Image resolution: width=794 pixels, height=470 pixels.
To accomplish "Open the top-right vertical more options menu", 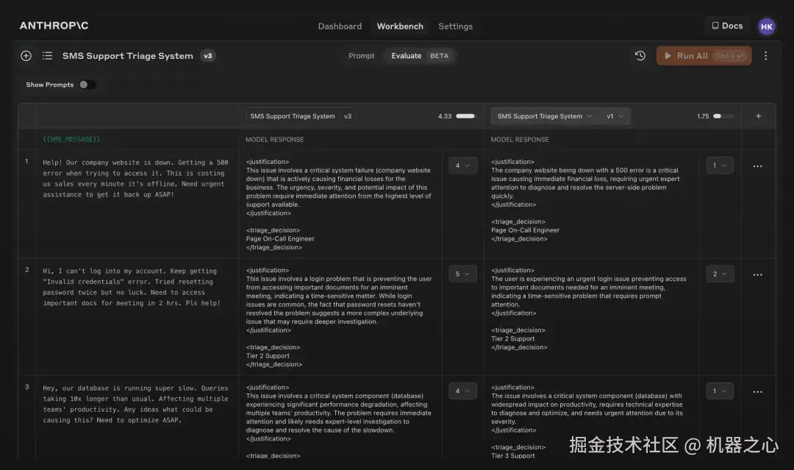I will click(x=765, y=56).
